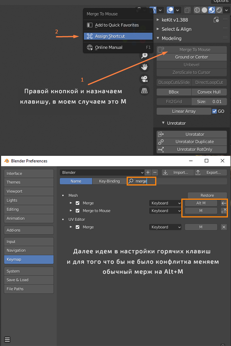The height and width of the screenshot is (346, 231).
Task: Click the Assign Shortcut icon in context menu
Action: coord(90,36)
